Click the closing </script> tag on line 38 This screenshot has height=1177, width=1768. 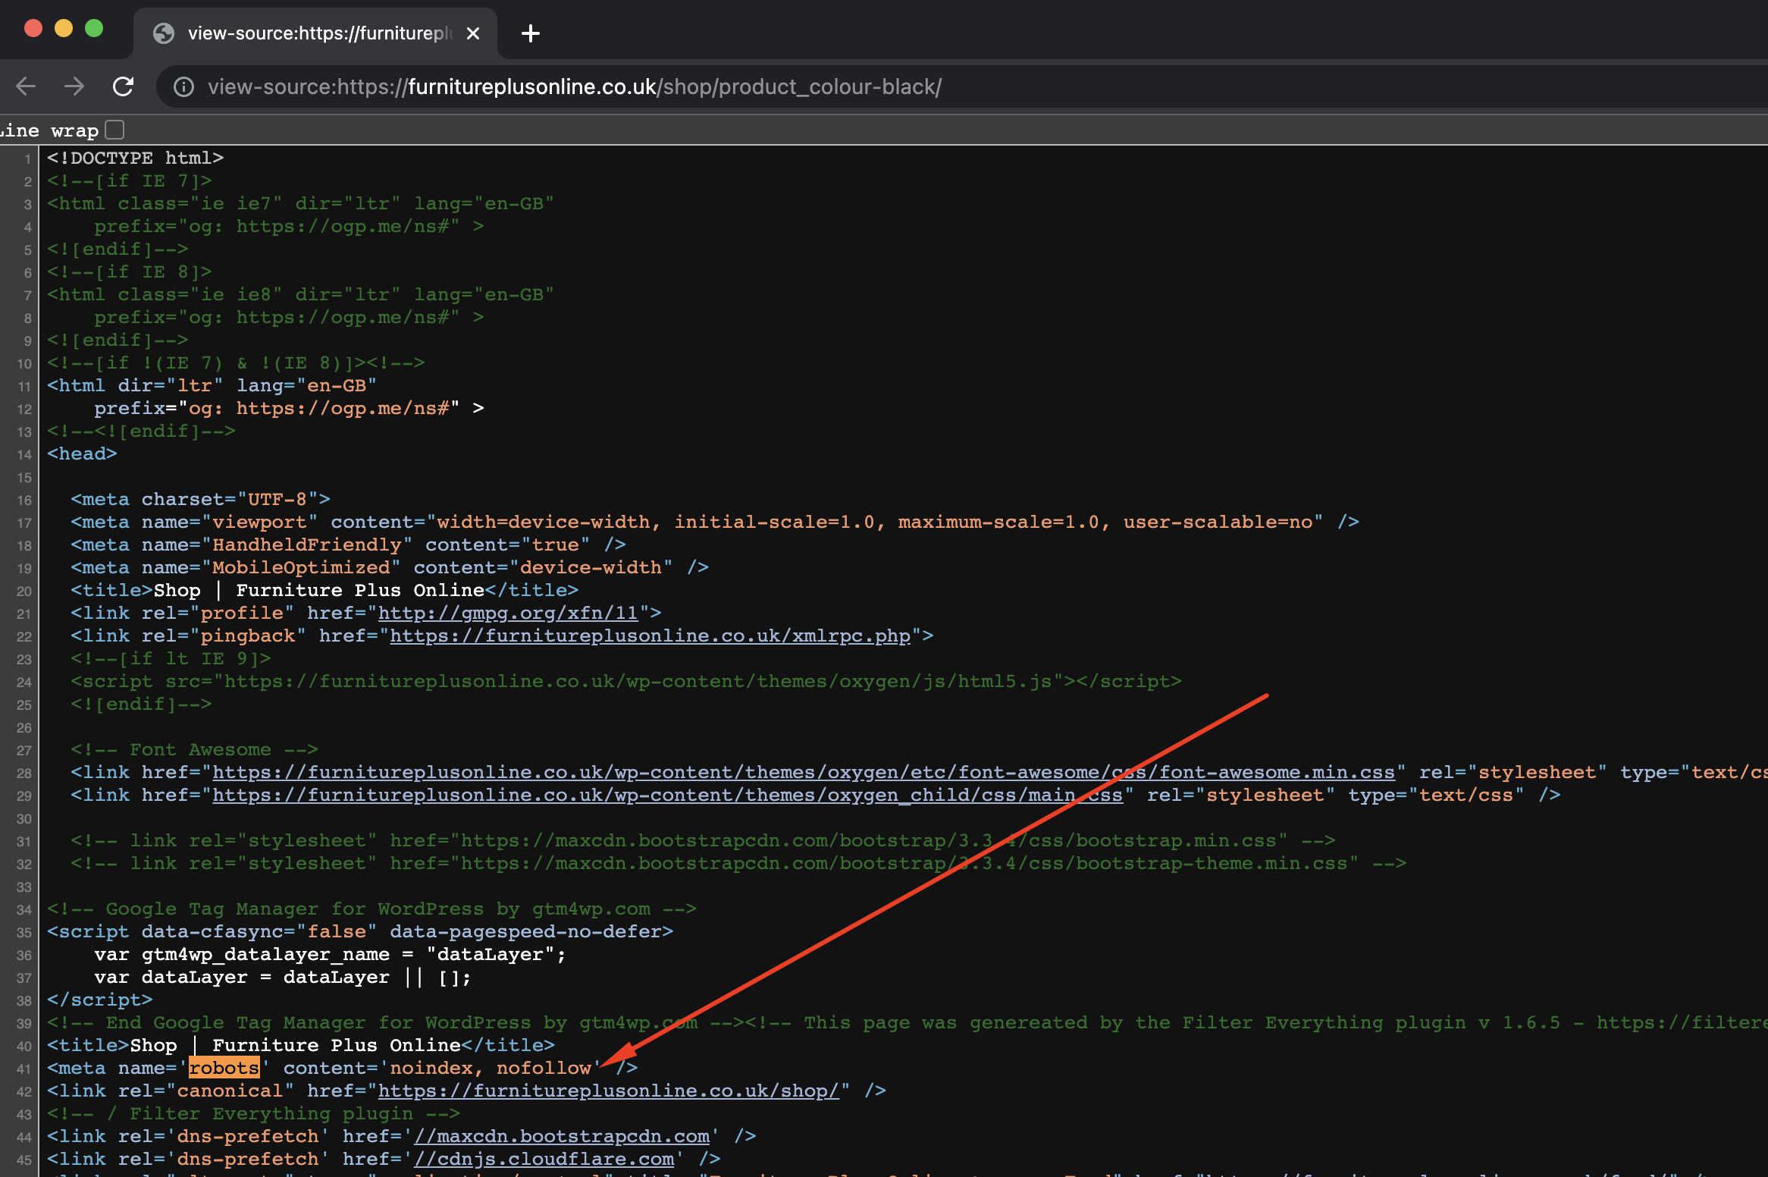pos(100,1000)
